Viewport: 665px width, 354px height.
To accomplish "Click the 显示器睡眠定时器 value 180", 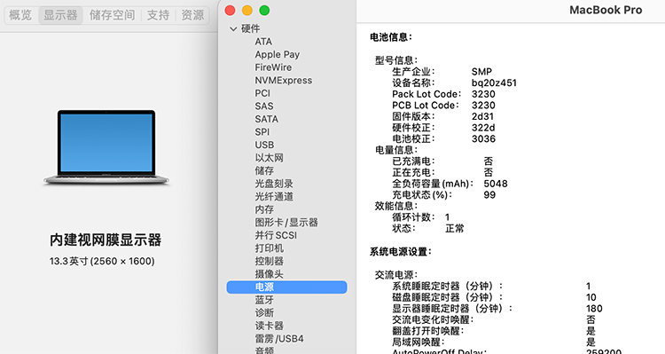I will click(x=594, y=309).
